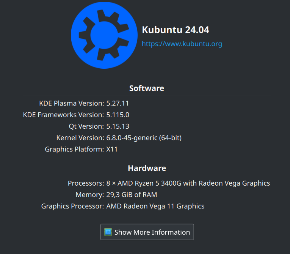Image resolution: width=290 pixels, height=254 pixels.
Task: Click the Show More Information button
Action: [147, 232]
